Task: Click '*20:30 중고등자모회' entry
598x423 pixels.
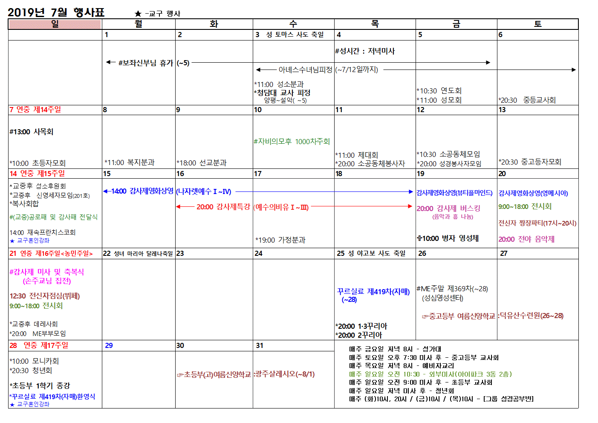Action: coord(530,162)
